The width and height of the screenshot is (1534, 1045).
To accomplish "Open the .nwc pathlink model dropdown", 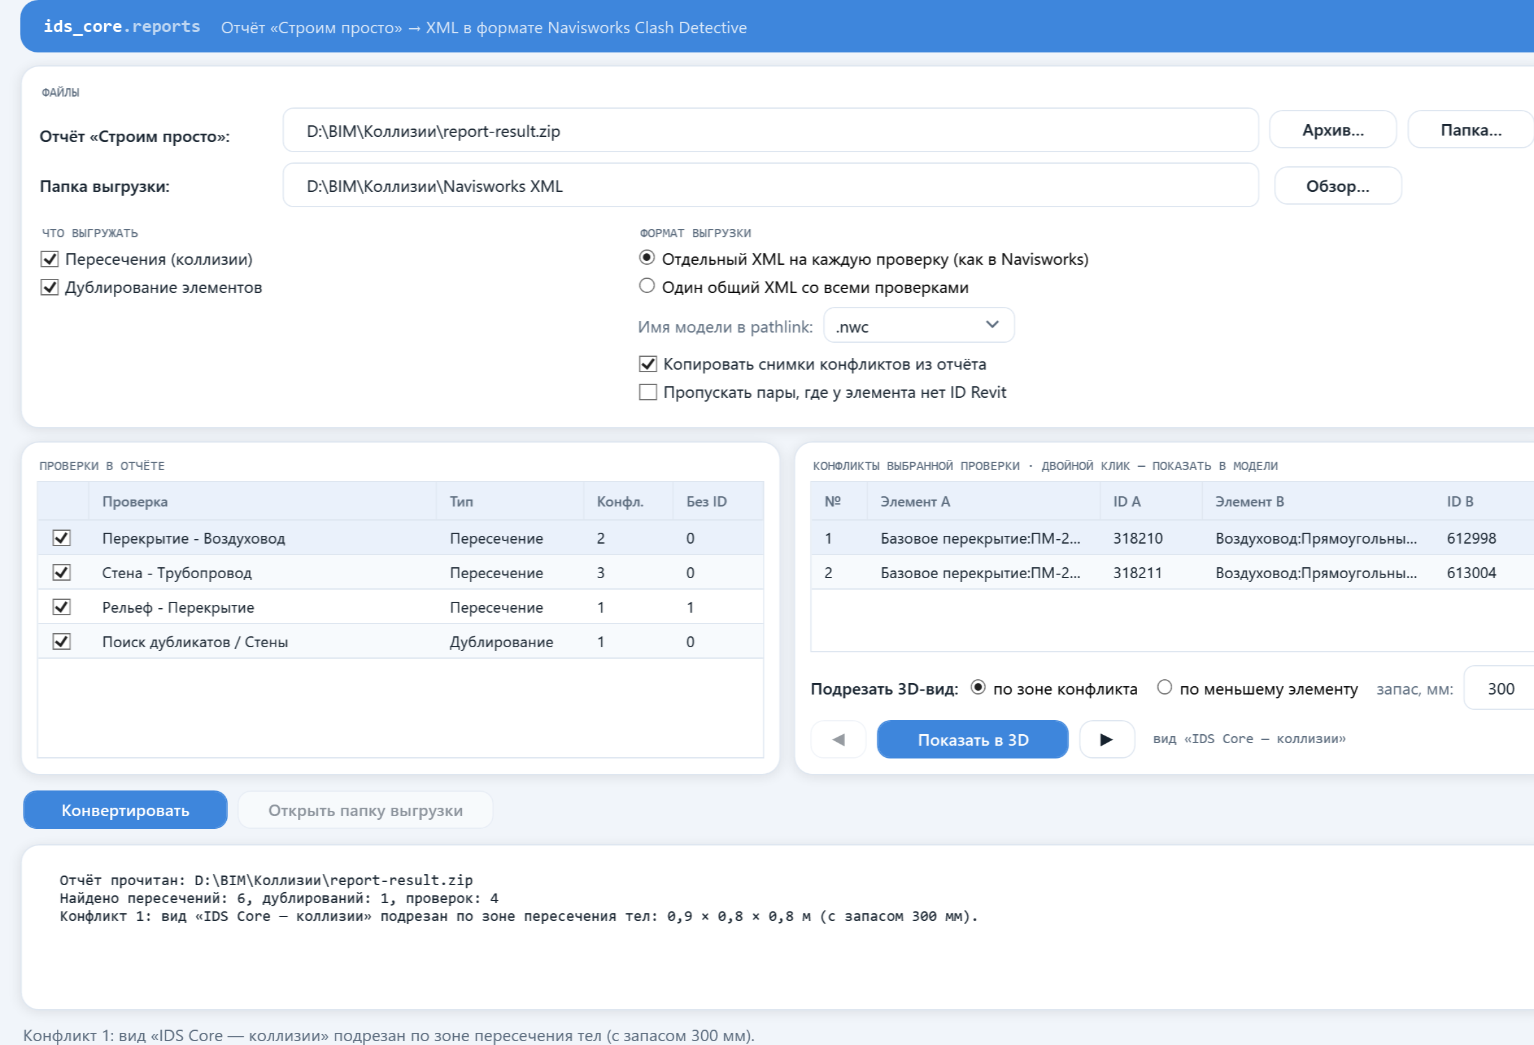I will tap(919, 325).
